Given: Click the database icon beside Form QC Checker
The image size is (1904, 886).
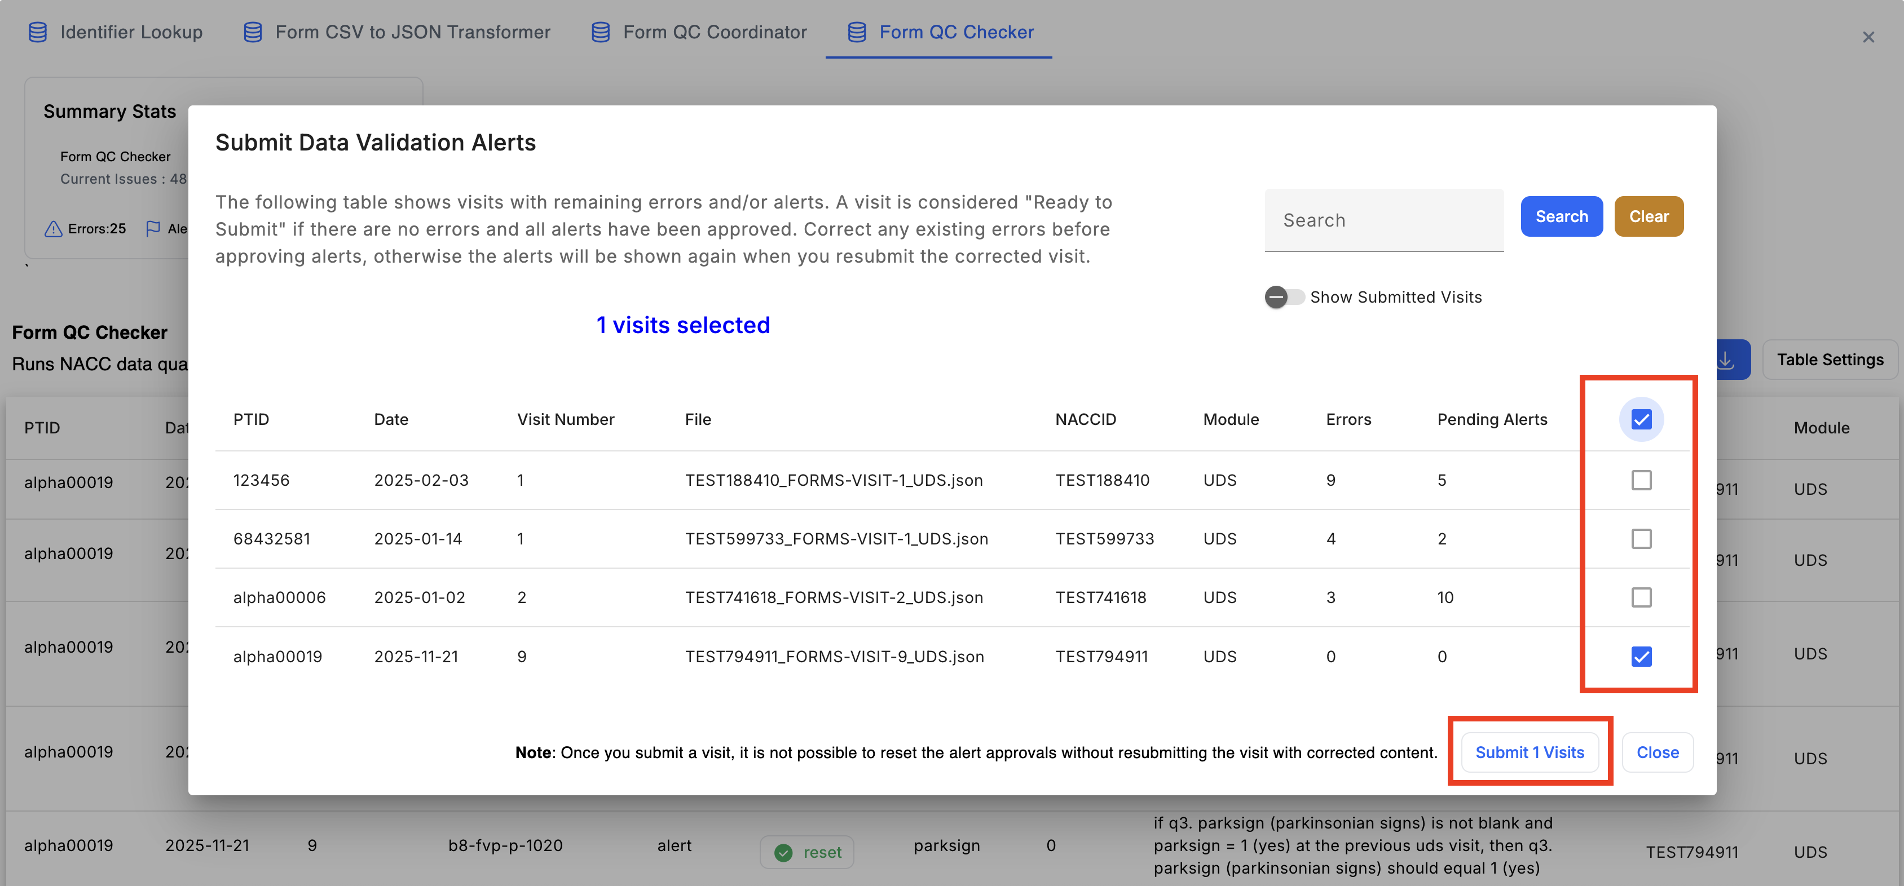Looking at the screenshot, I should coord(857,32).
